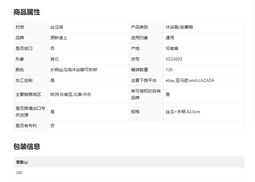
Task: Click the 是否有专利 label cell
Action: click(x=26, y=126)
